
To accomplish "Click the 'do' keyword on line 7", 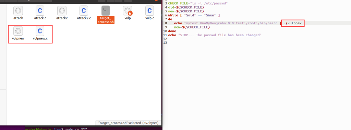I will 170,19.
